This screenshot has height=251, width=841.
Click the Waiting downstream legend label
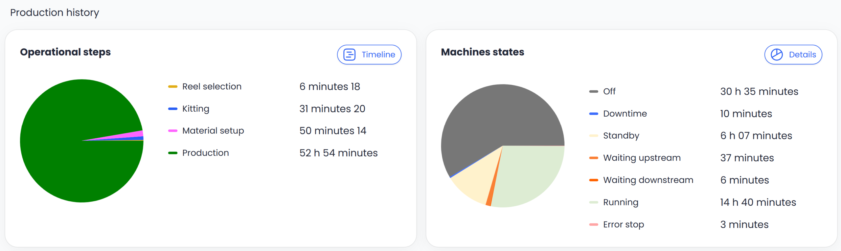(648, 180)
